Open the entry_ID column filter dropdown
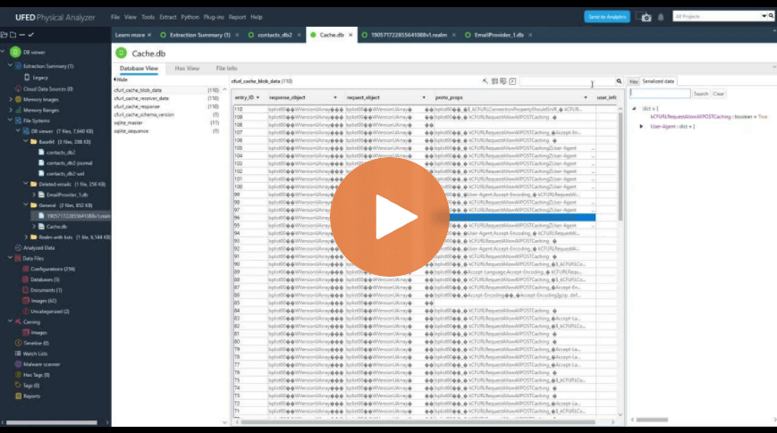 (258, 97)
